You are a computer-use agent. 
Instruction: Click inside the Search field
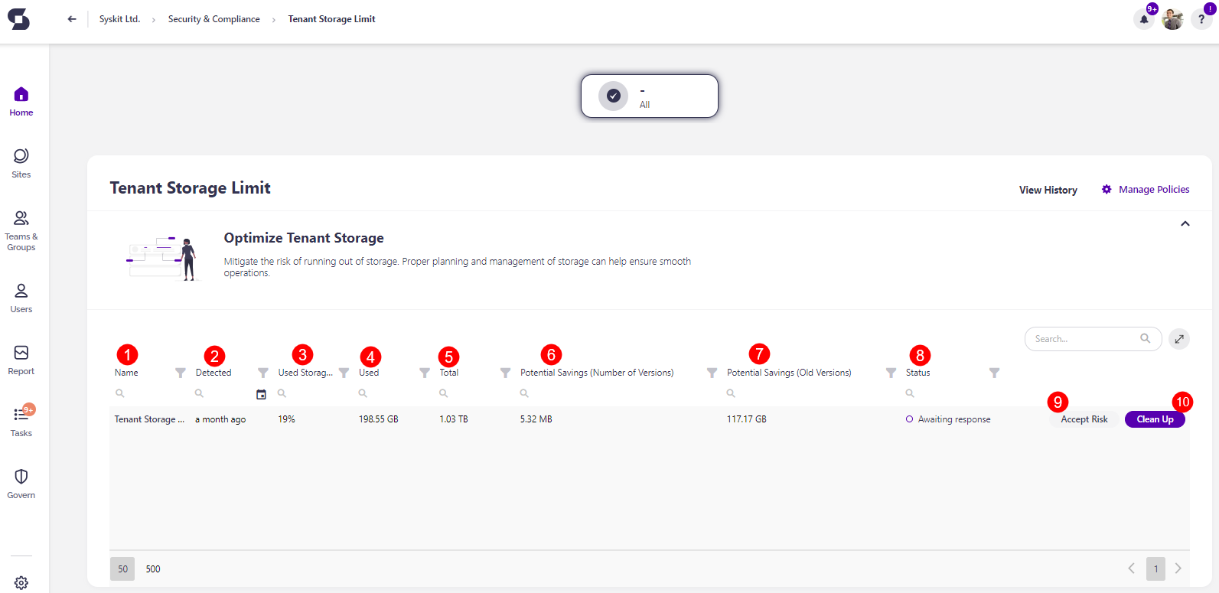(1087, 338)
